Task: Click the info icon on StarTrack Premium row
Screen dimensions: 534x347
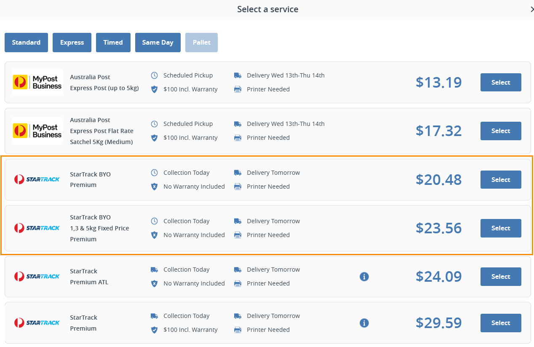Action: coord(364,323)
